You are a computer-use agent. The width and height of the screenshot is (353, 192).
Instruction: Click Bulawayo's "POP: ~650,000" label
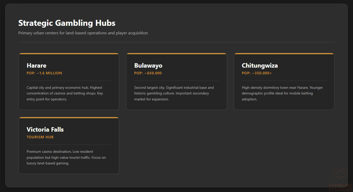point(148,73)
